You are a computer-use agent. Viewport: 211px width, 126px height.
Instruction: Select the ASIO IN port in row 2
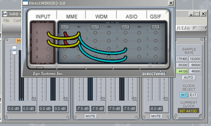[139, 41]
